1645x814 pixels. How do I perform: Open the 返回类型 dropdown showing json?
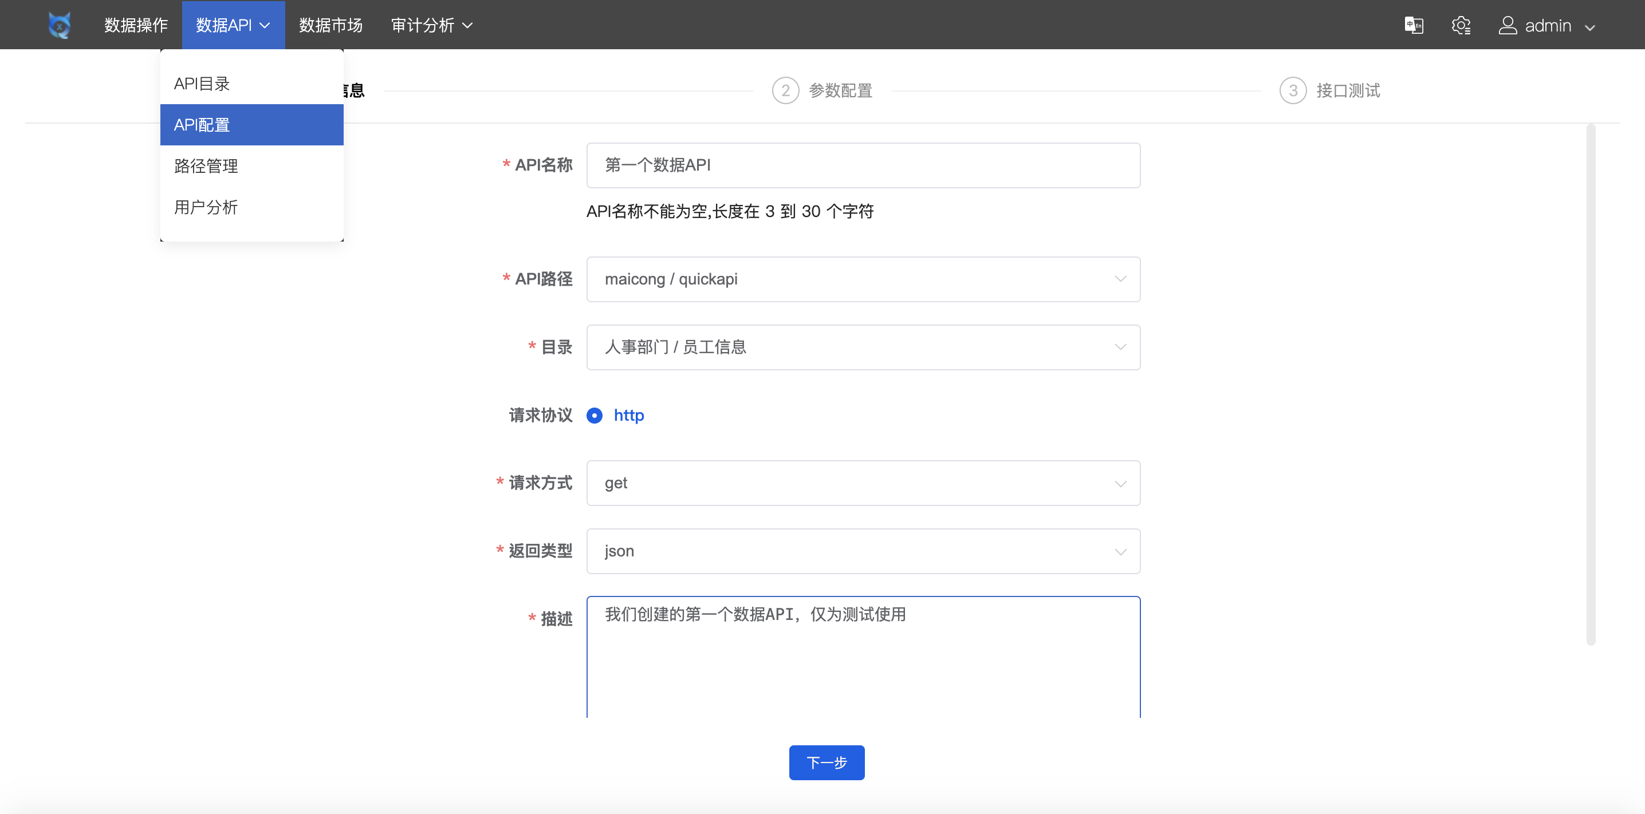coord(863,550)
